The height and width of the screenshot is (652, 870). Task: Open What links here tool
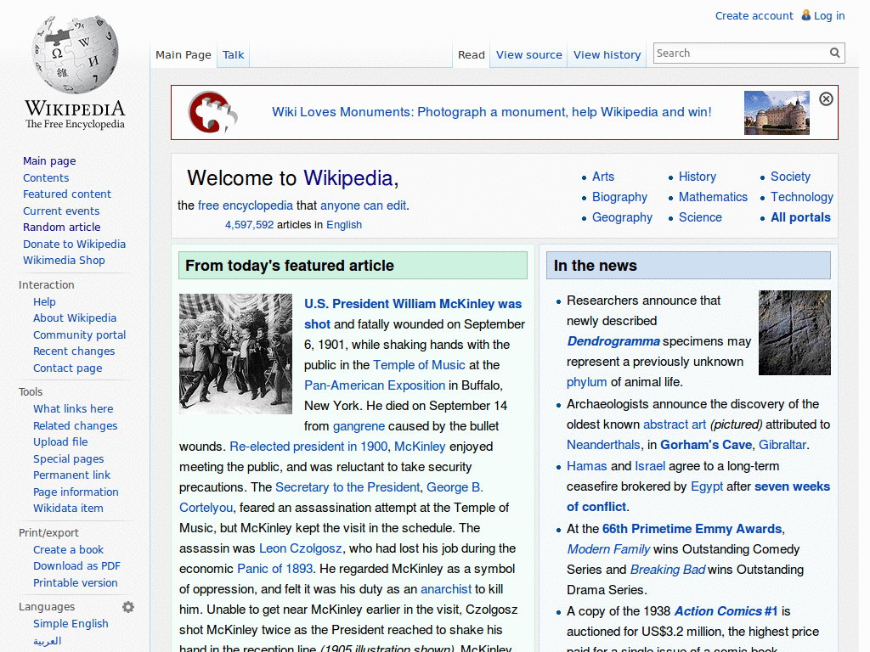(x=73, y=408)
